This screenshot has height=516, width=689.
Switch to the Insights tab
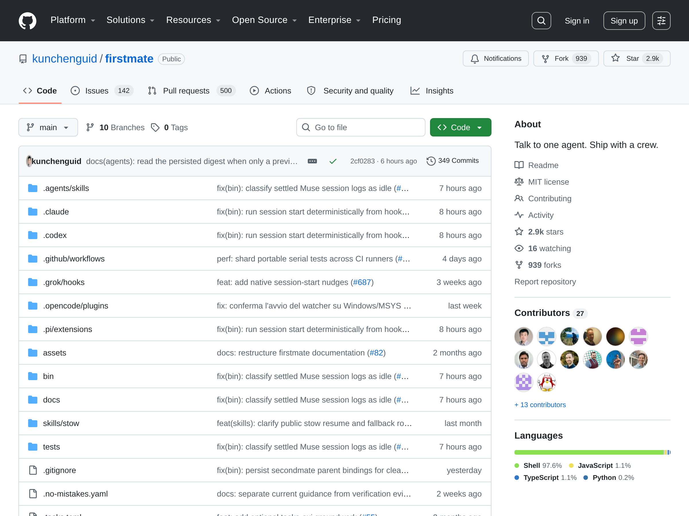point(432,91)
